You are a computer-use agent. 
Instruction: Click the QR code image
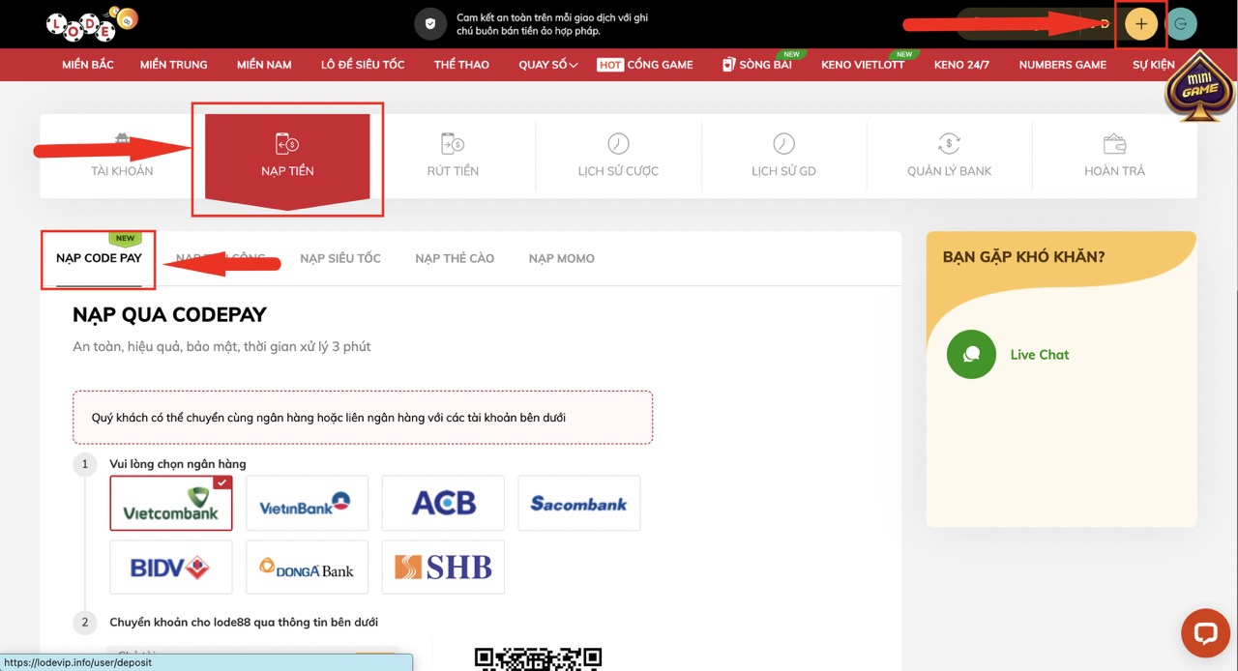click(x=539, y=658)
